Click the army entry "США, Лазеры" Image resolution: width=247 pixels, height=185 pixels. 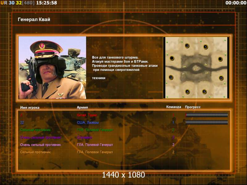[x=88, y=122]
